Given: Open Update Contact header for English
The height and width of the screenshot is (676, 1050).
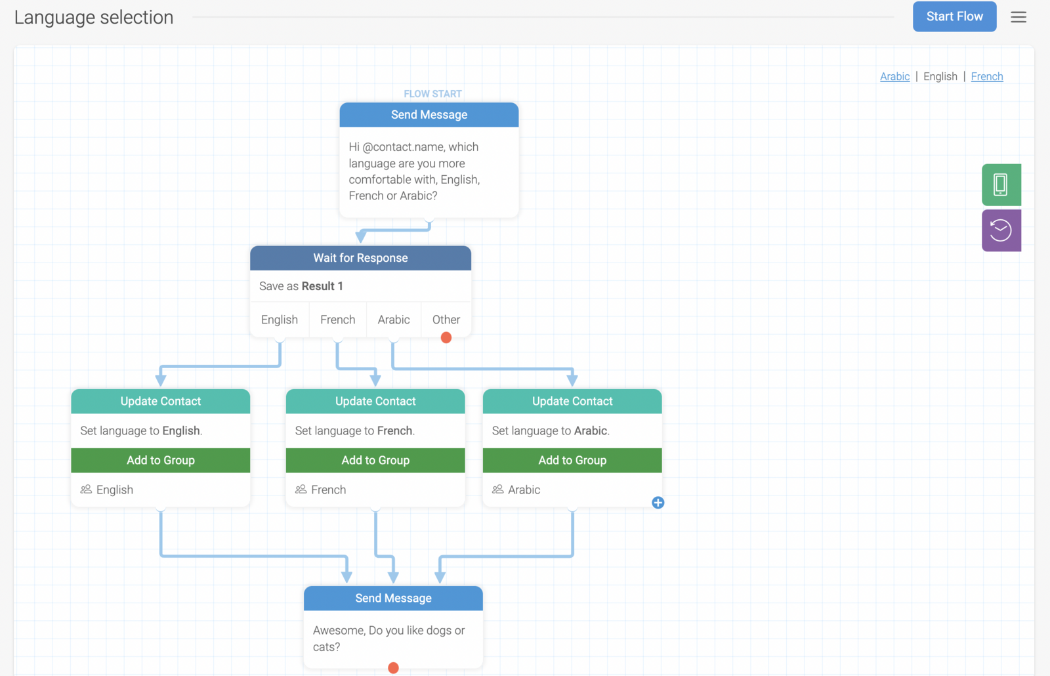Looking at the screenshot, I should pos(161,401).
